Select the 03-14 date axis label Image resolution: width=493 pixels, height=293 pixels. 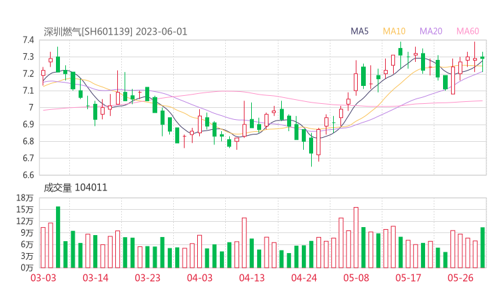[95, 278]
